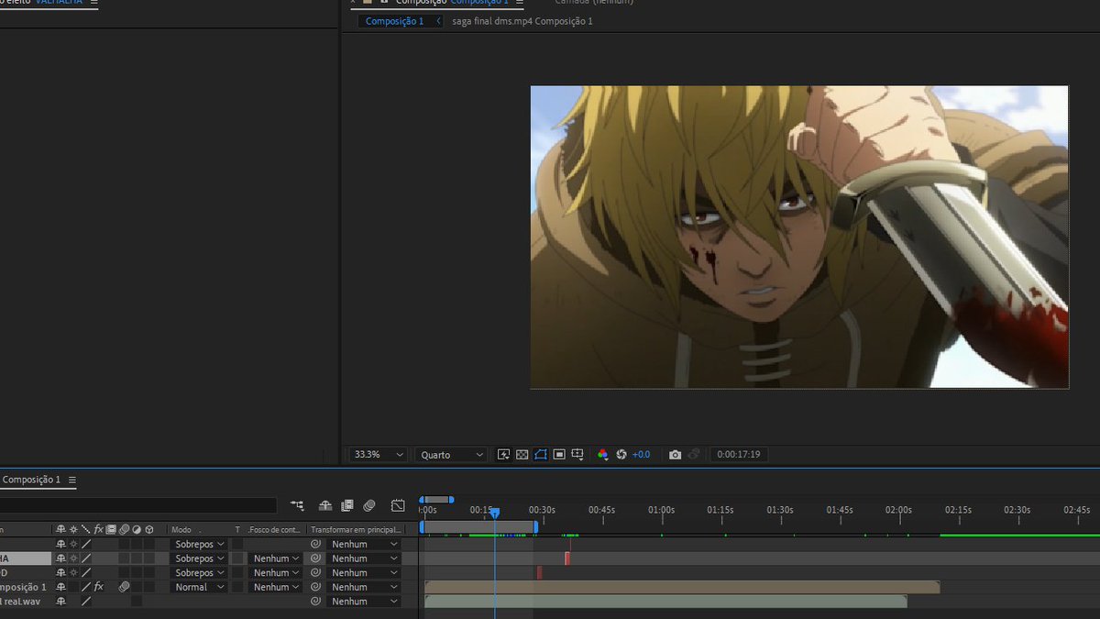Click the blue current-time indicator handle
The width and height of the screenshot is (1100, 619).
pyautogui.click(x=494, y=514)
